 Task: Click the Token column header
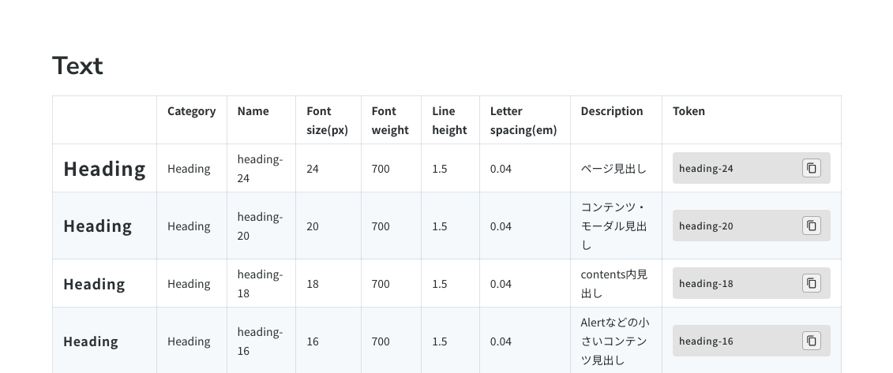click(689, 111)
